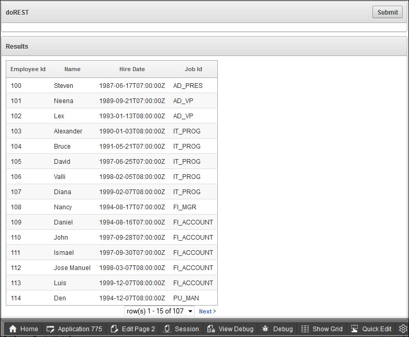Click the name Lex
Screen dimensions: 409x337
pos(59,116)
